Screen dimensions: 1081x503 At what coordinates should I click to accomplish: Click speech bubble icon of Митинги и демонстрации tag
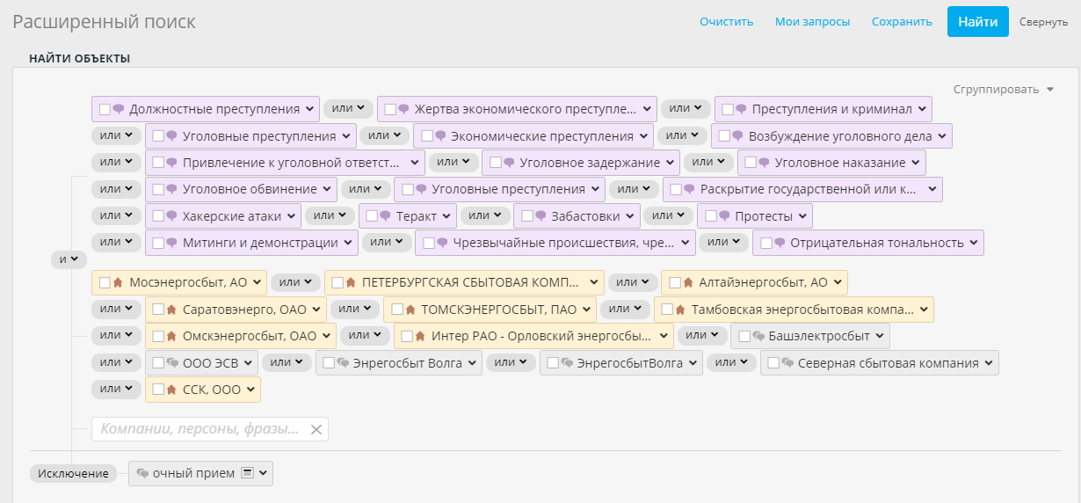[172, 243]
